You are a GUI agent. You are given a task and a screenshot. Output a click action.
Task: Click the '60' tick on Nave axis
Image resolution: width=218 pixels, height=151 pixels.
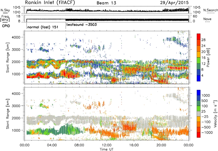click(x=195, y=16)
